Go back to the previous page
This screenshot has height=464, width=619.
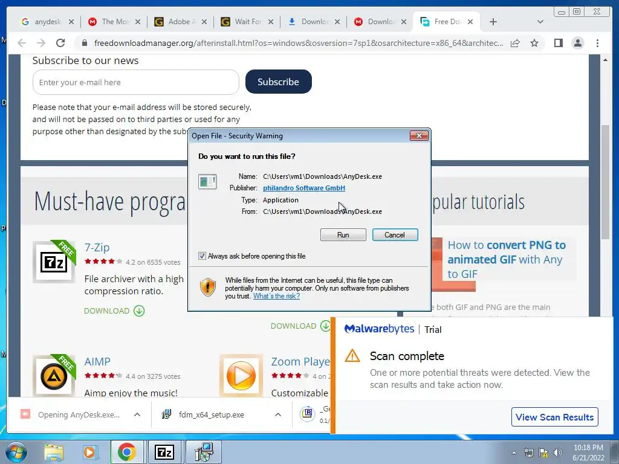pyautogui.click(x=22, y=43)
